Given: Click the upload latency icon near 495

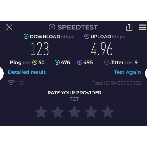Looking at the screenshot, I should pyautogui.click(x=80, y=62).
